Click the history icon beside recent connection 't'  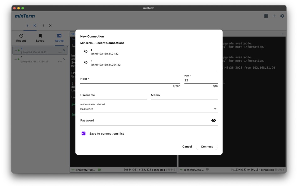coord(86,51)
